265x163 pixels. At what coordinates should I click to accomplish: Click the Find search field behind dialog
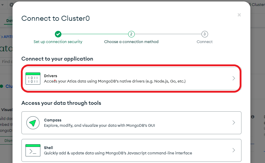click(7, 62)
